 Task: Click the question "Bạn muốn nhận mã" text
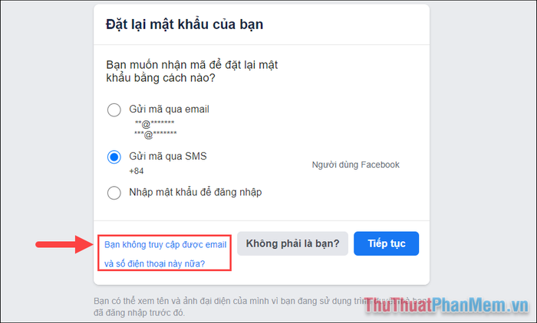point(192,71)
